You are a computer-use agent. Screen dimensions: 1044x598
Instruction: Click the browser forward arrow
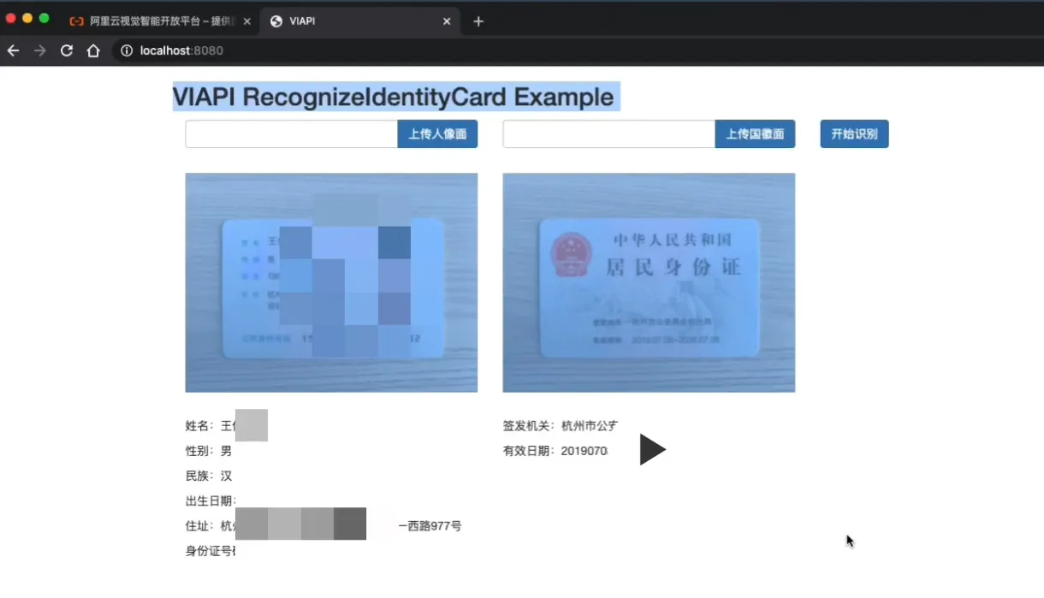pos(39,50)
